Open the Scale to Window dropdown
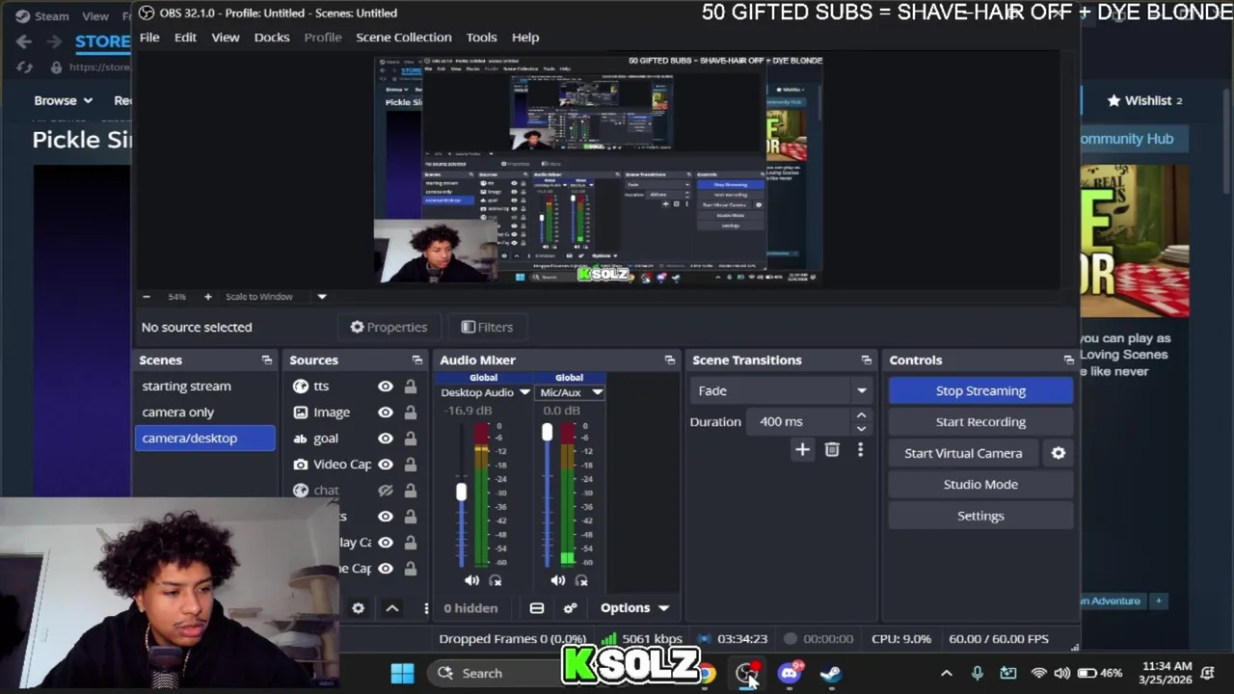 pos(322,297)
